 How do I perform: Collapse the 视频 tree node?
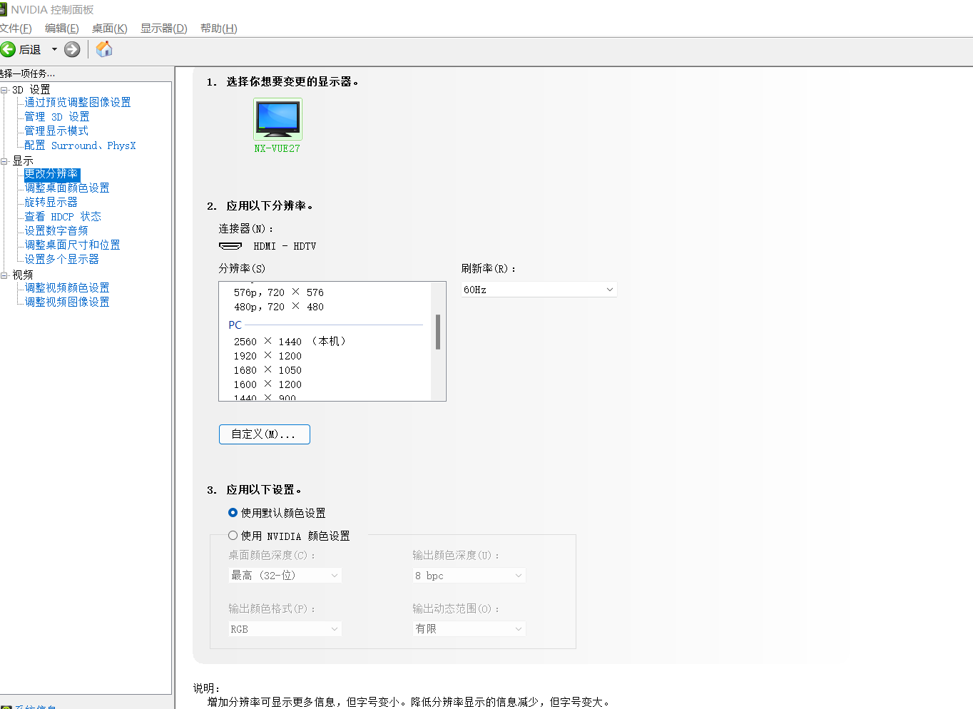(x=4, y=275)
